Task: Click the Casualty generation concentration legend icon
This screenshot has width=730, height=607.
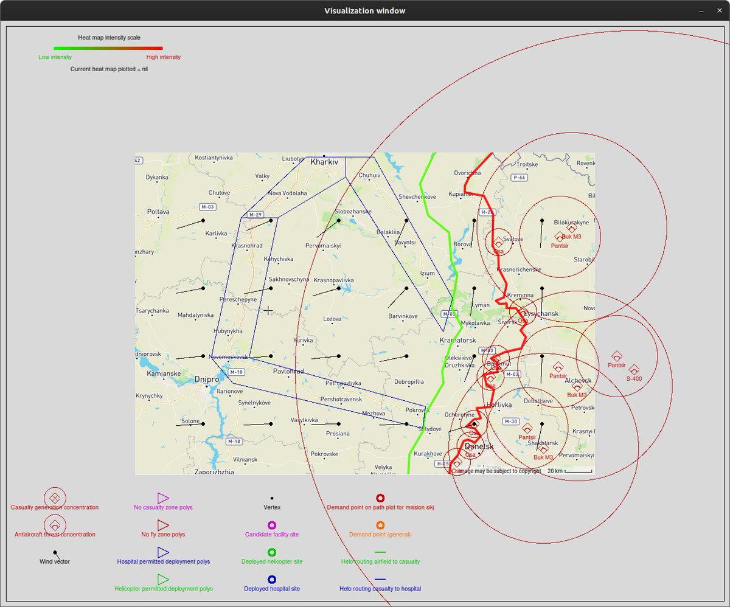Action: click(55, 498)
